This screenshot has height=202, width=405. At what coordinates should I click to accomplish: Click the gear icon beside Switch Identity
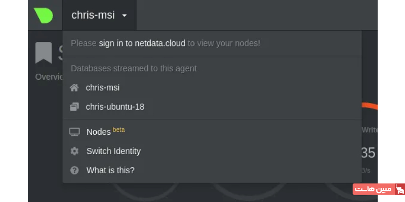click(74, 151)
